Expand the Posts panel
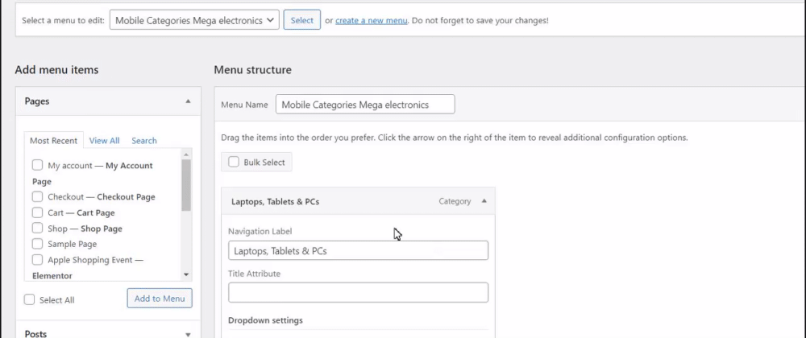The image size is (806, 338). tap(188, 334)
